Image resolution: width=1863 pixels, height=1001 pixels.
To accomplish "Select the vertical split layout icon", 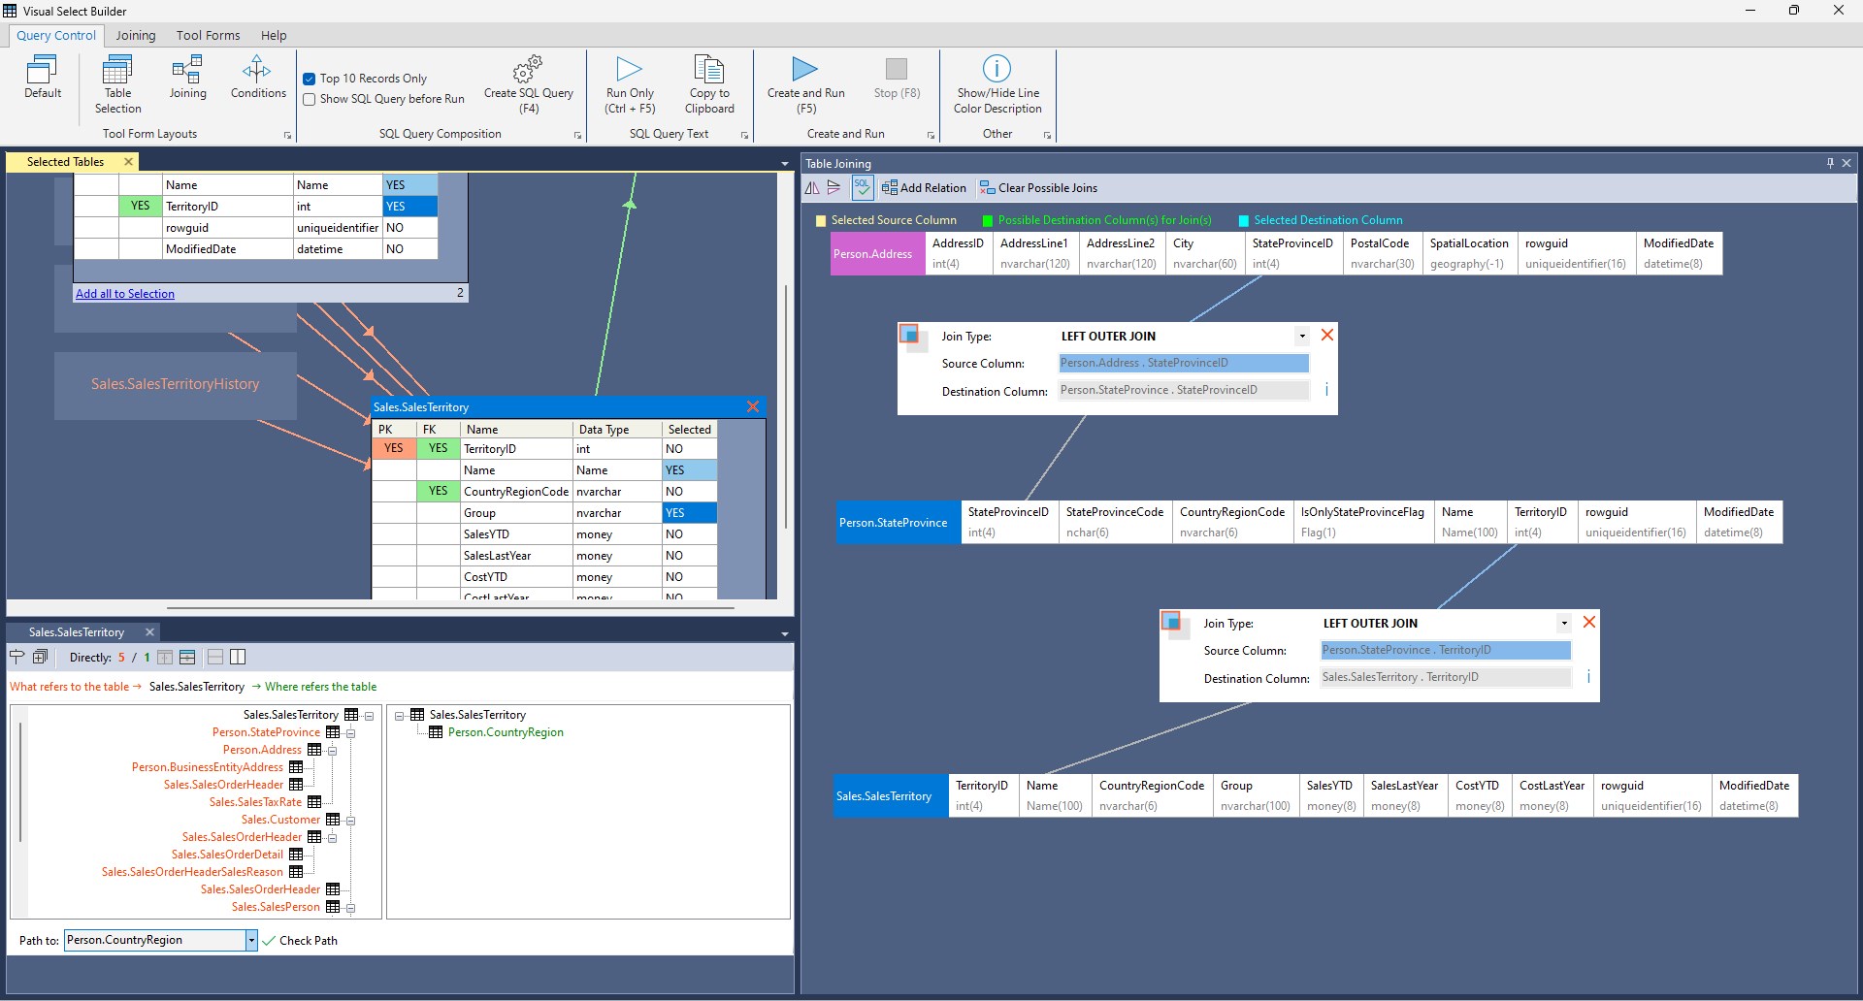I will tap(238, 657).
